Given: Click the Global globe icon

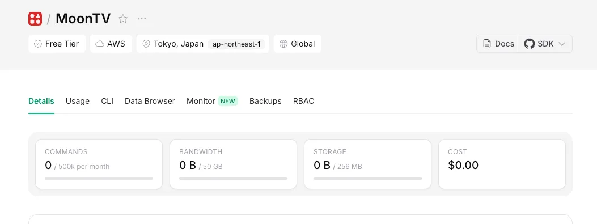Looking at the screenshot, I should pos(283,44).
